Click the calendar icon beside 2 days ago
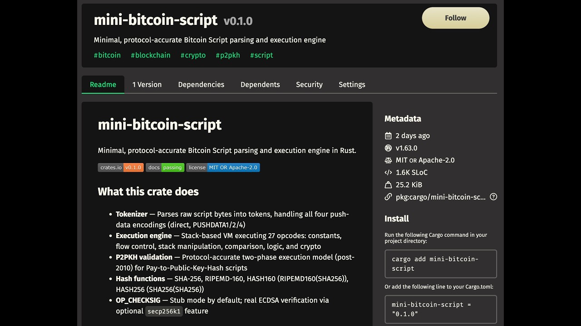 point(388,136)
